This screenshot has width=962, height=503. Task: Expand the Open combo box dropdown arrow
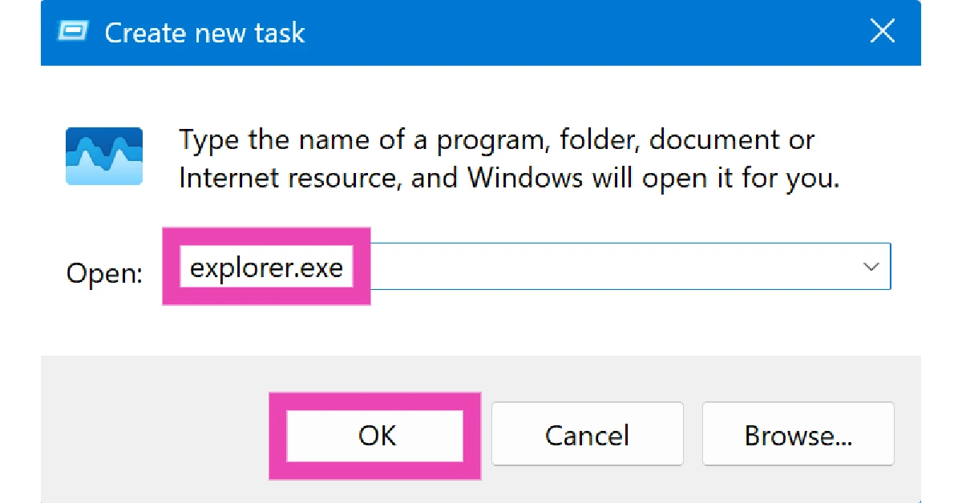pyautogui.click(x=871, y=267)
